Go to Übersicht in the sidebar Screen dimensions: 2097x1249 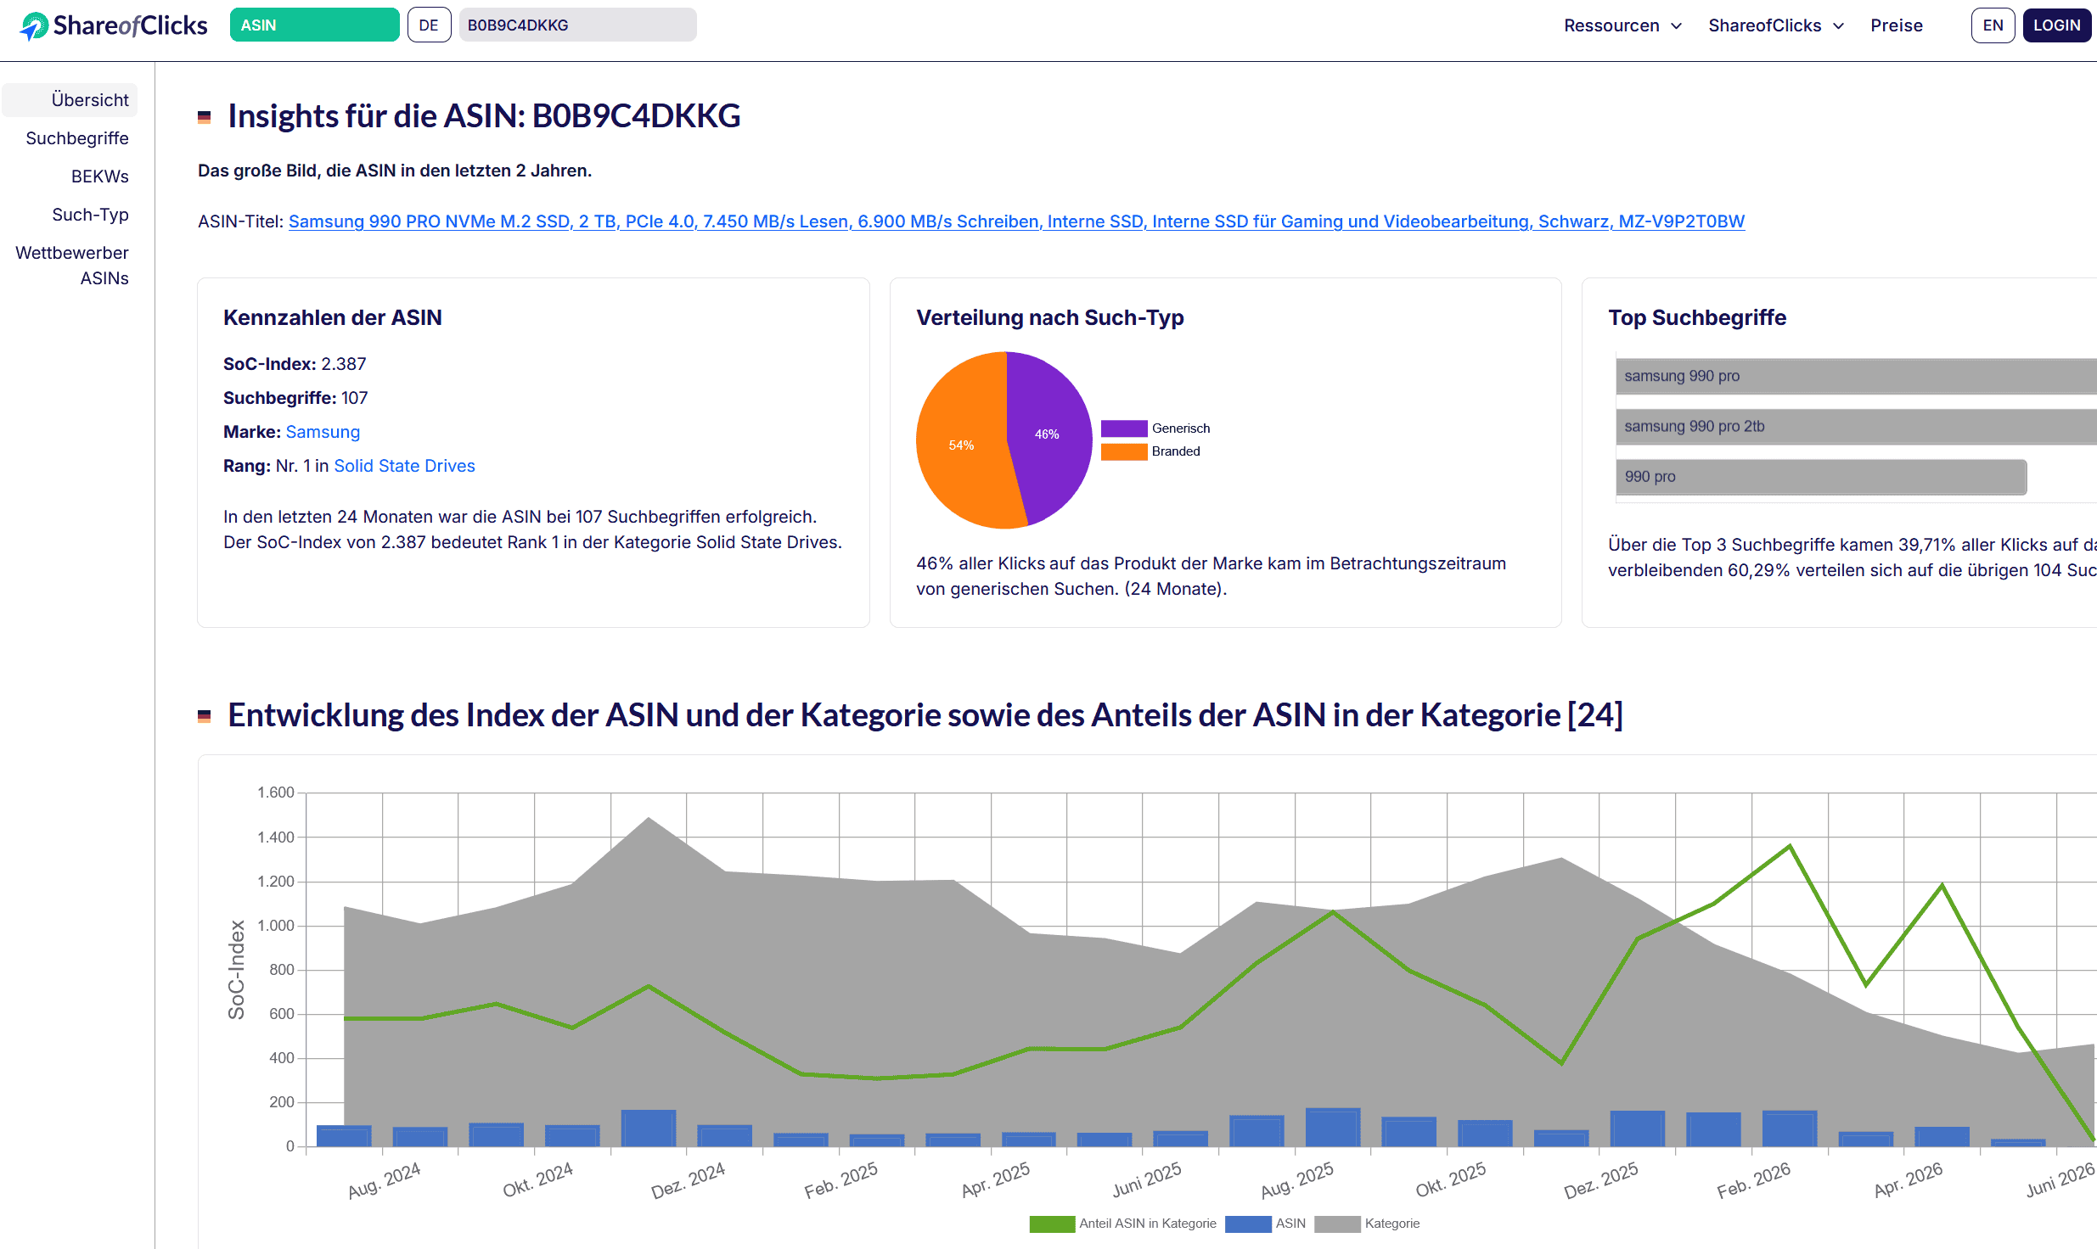(70, 100)
